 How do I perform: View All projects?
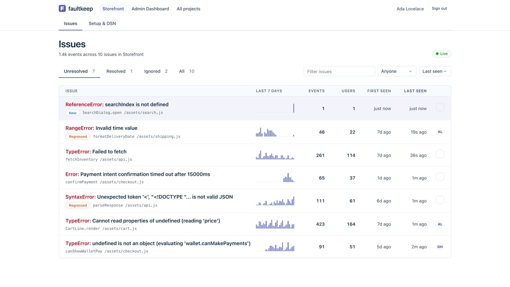tap(188, 9)
